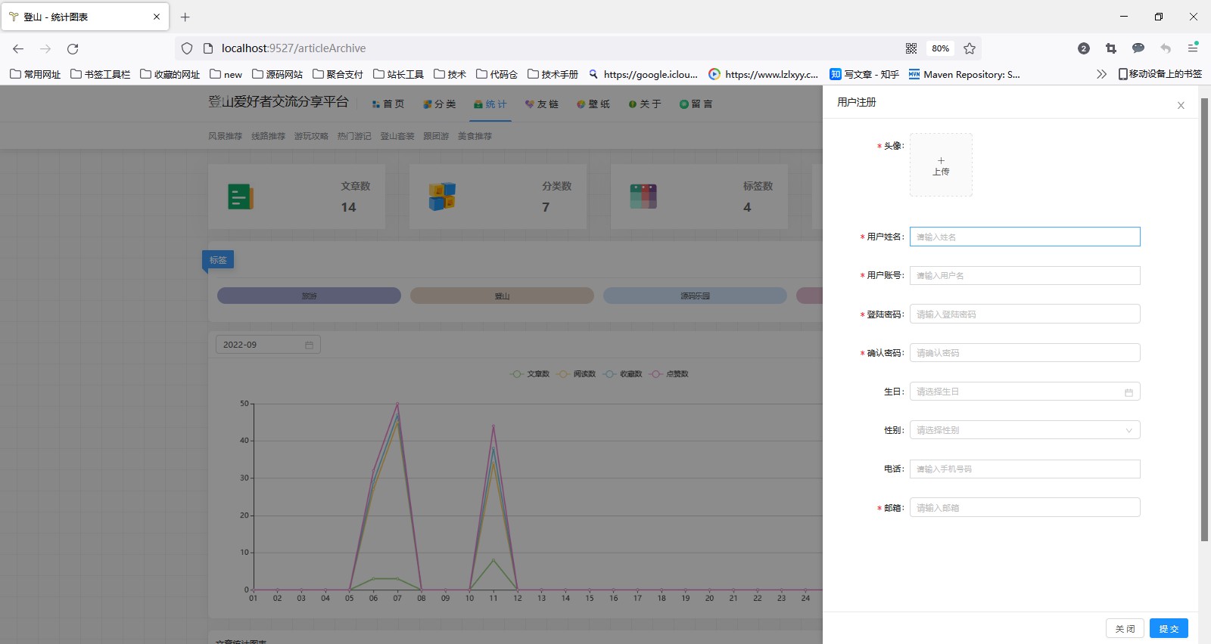Screen dimensions: 1211x644
Task: Click the site title 登山爱好者交流分享平台
Action: point(279,102)
